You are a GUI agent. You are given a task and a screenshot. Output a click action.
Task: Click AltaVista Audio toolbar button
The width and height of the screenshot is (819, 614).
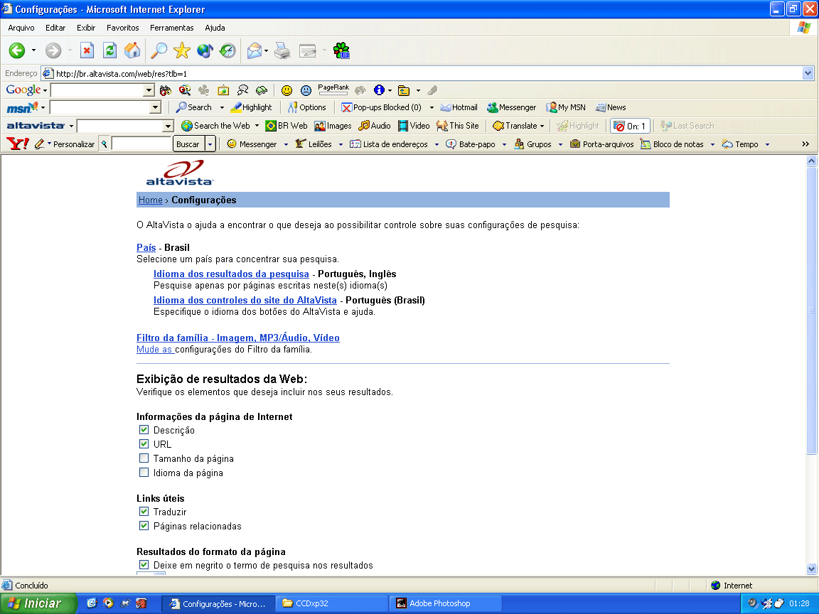tap(375, 126)
